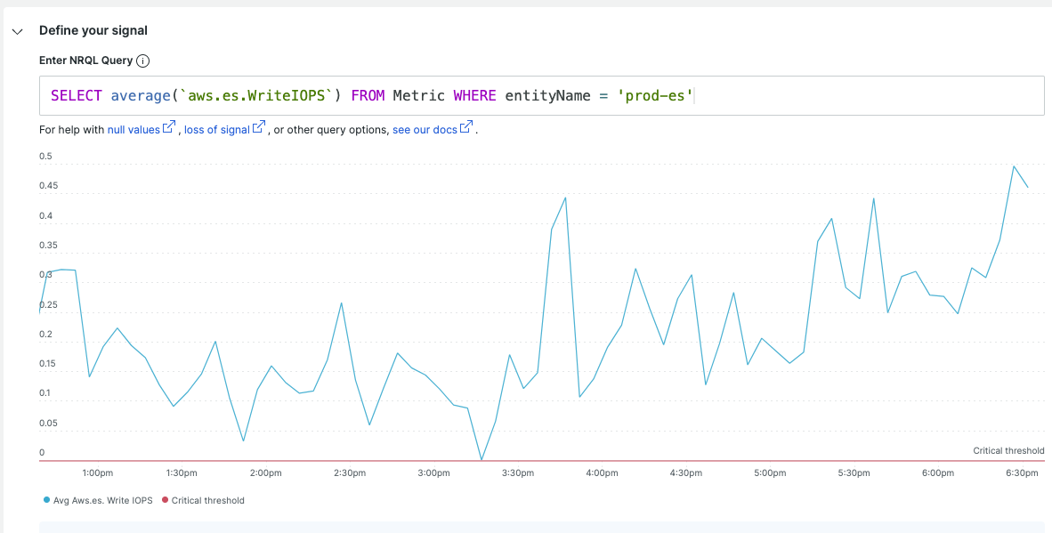Toggle Avg Aws.es. Write IOPS legend series
The image size is (1052, 533).
pos(98,500)
